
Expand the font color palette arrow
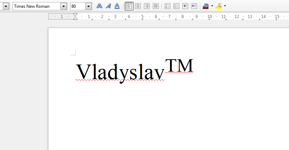tap(212, 6)
